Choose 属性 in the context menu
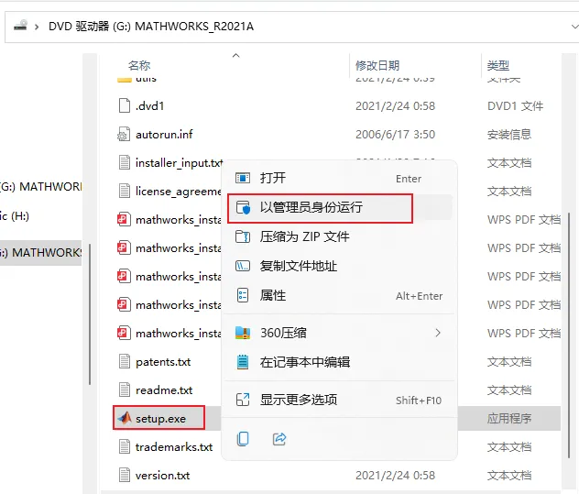579x494 pixels. [339, 296]
